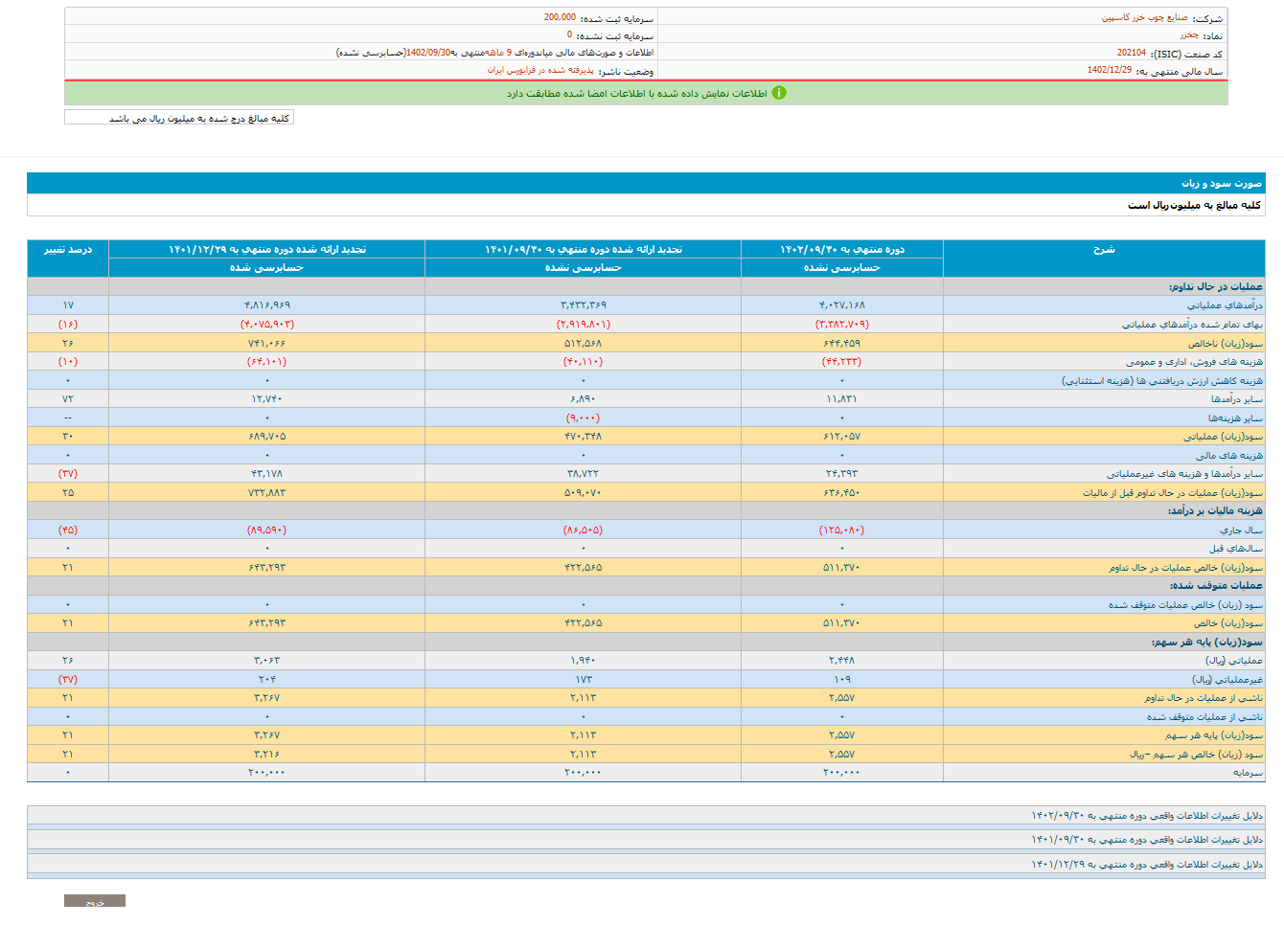Click the درآمدهای عملیاتی row label
Screen dimensions: 1284x925
pyautogui.click(x=1225, y=305)
